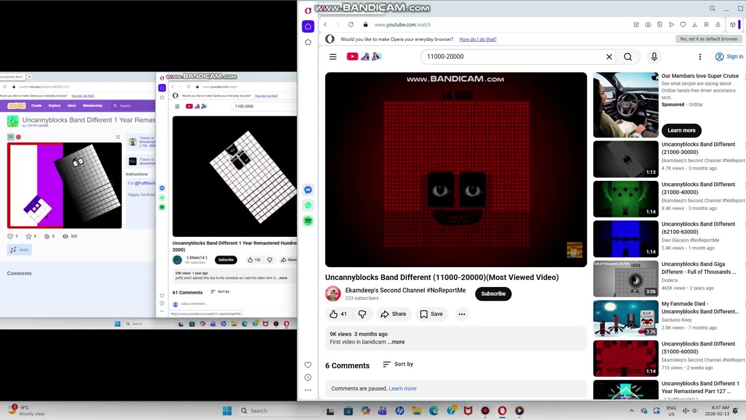Image resolution: width=746 pixels, height=420 pixels.
Task: Add page to Opera bookmarks heart
Action: (683, 24)
